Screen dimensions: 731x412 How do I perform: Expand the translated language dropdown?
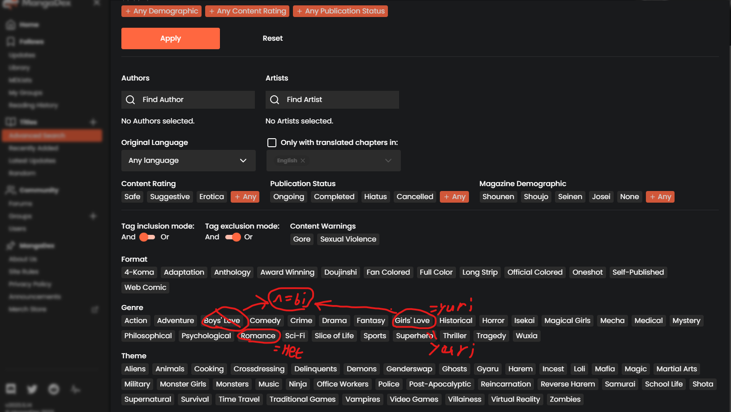click(388, 161)
